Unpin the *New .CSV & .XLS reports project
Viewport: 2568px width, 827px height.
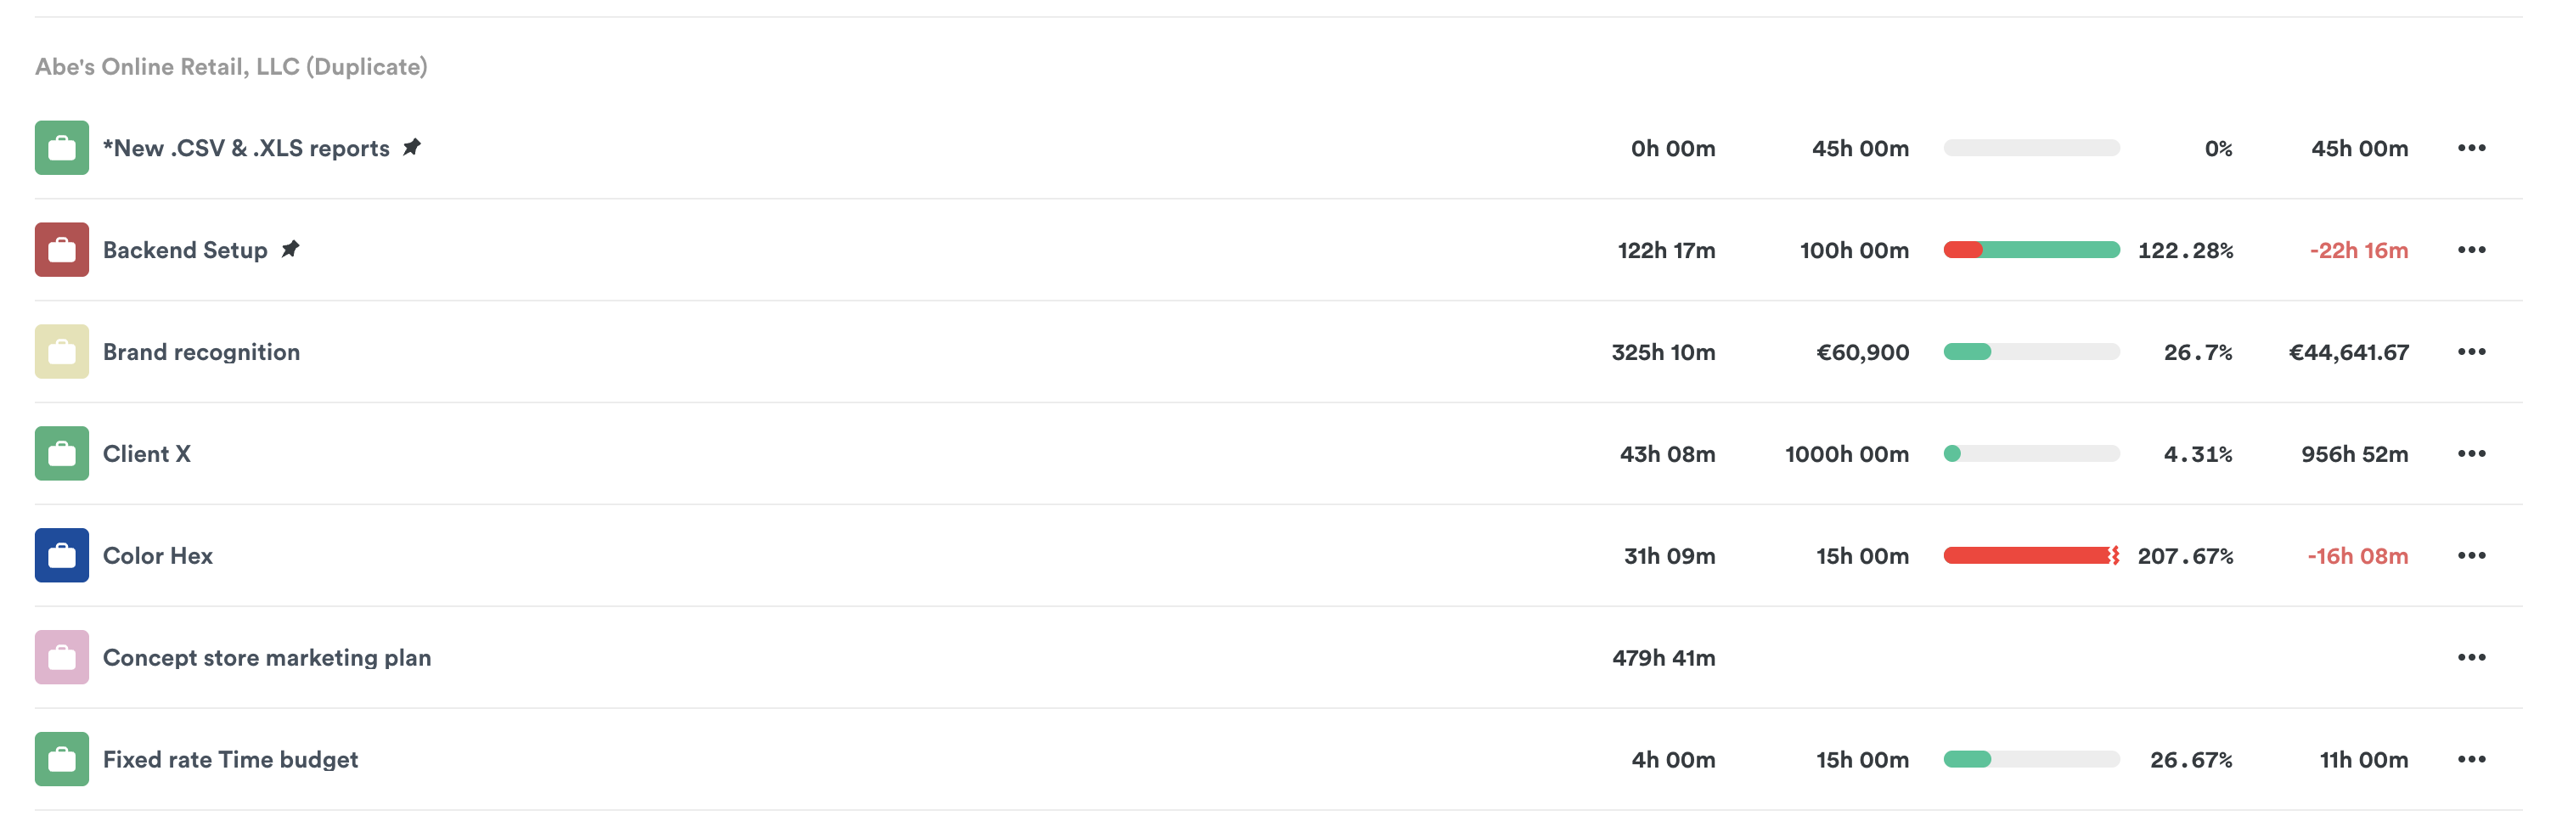(412, 147)
